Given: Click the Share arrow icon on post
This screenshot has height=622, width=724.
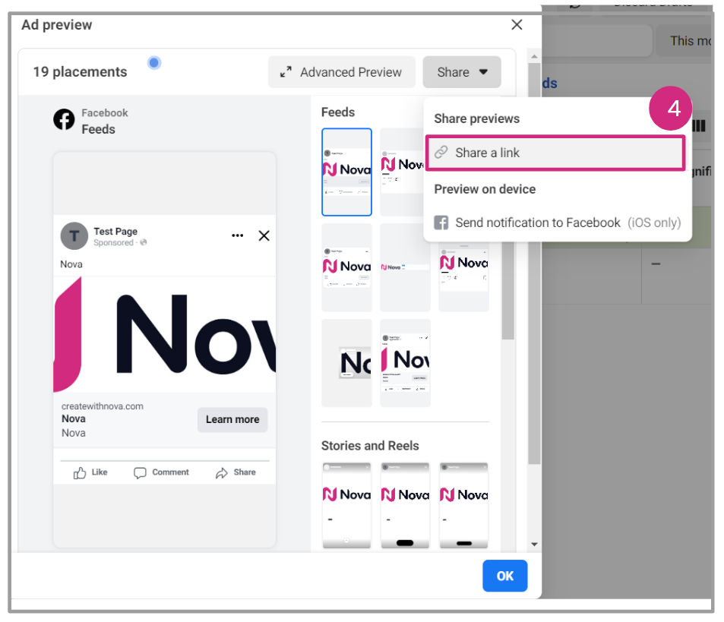Looking at the screenshot, I should tap(222, 472).
